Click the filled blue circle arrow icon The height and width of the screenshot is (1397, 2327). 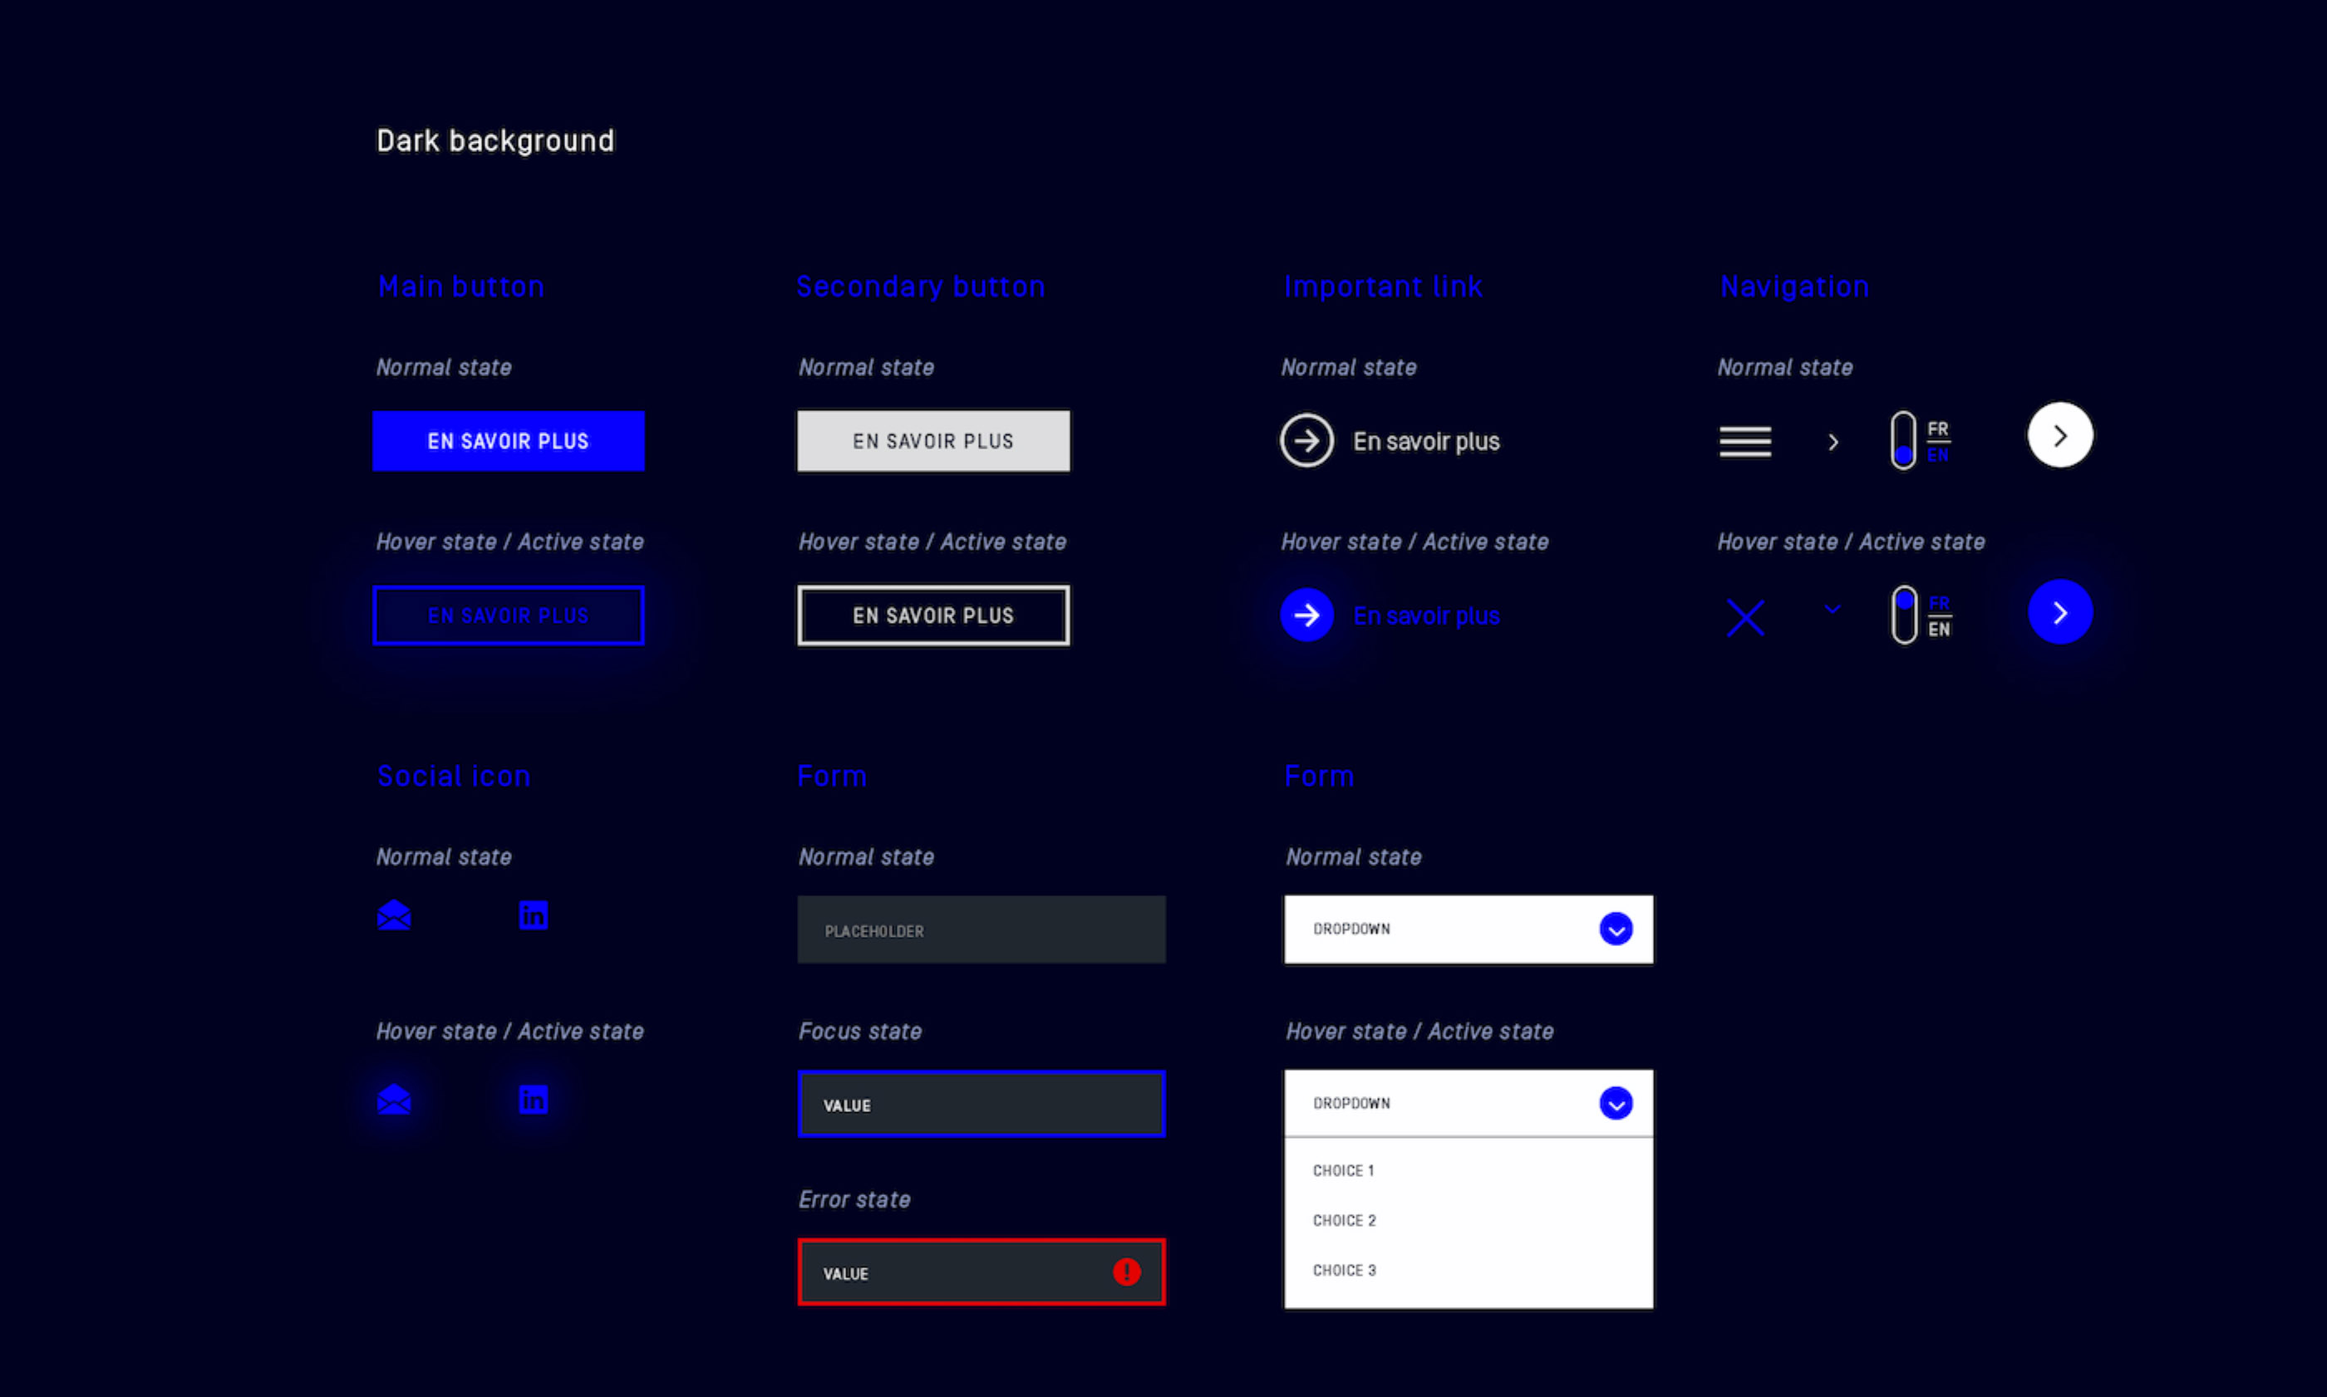click(x=1307, y=615)
